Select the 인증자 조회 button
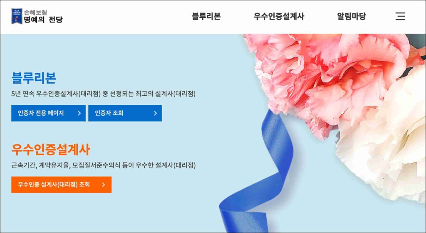The height and width of the screenshot is (233, 426). 125,113
